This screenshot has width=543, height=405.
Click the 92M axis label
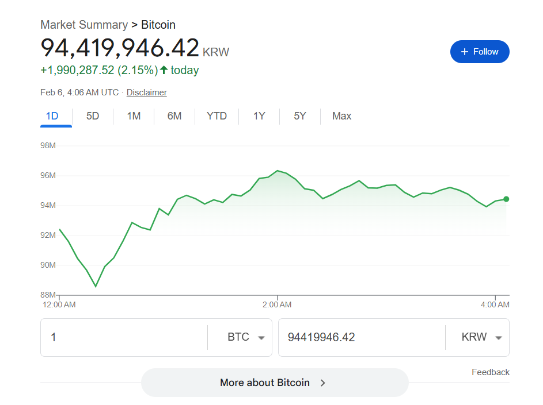[x=48, y=236]
